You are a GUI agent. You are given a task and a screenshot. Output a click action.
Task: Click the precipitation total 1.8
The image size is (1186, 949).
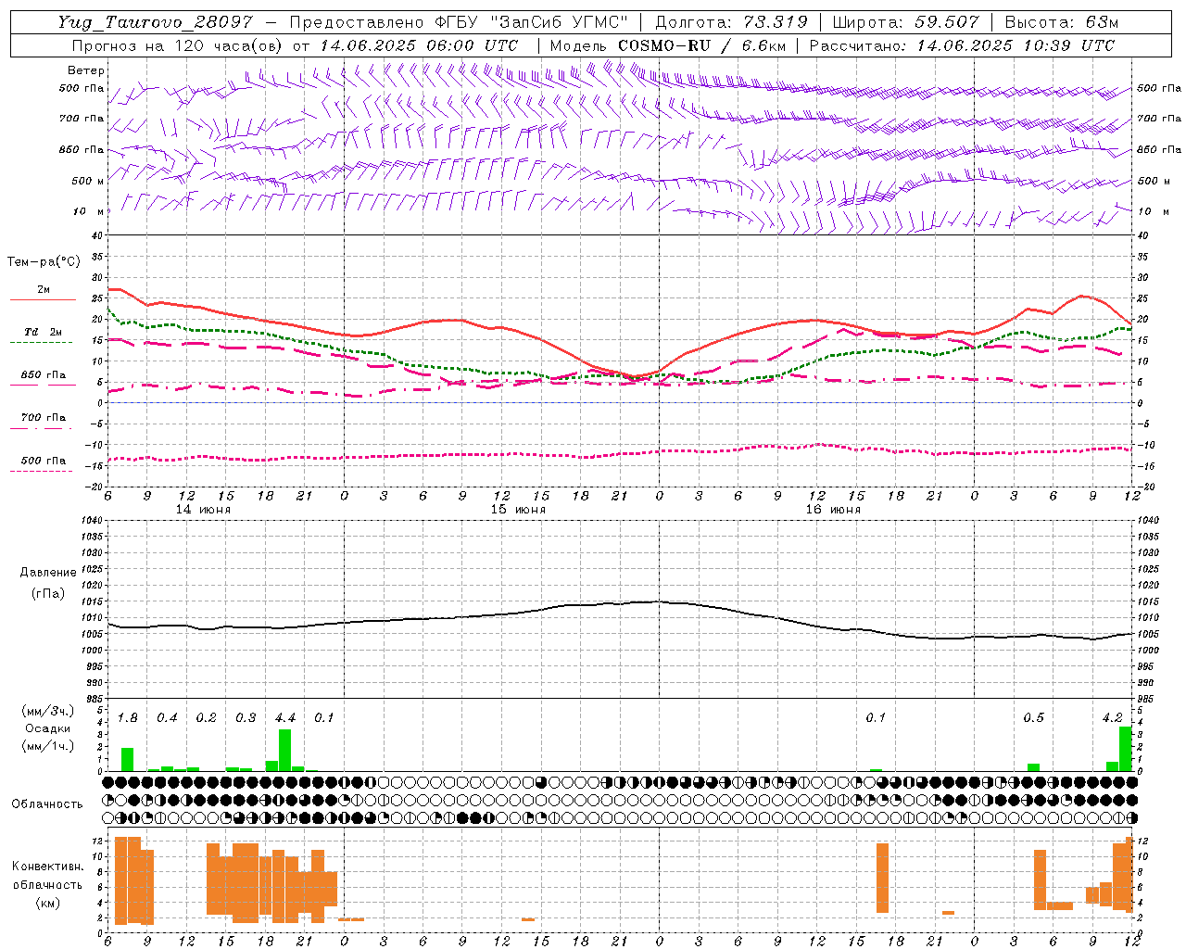click(127, 718)
